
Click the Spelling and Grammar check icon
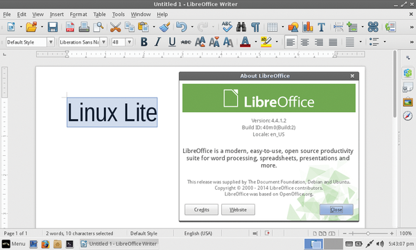click(227, 27)
